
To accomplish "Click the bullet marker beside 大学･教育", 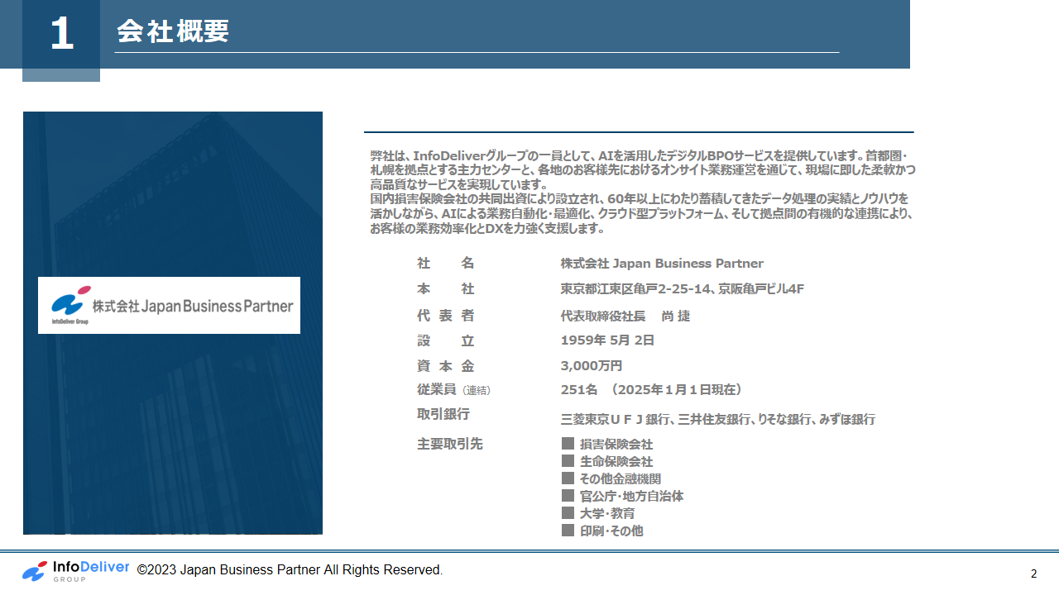I will pos(568,513).
